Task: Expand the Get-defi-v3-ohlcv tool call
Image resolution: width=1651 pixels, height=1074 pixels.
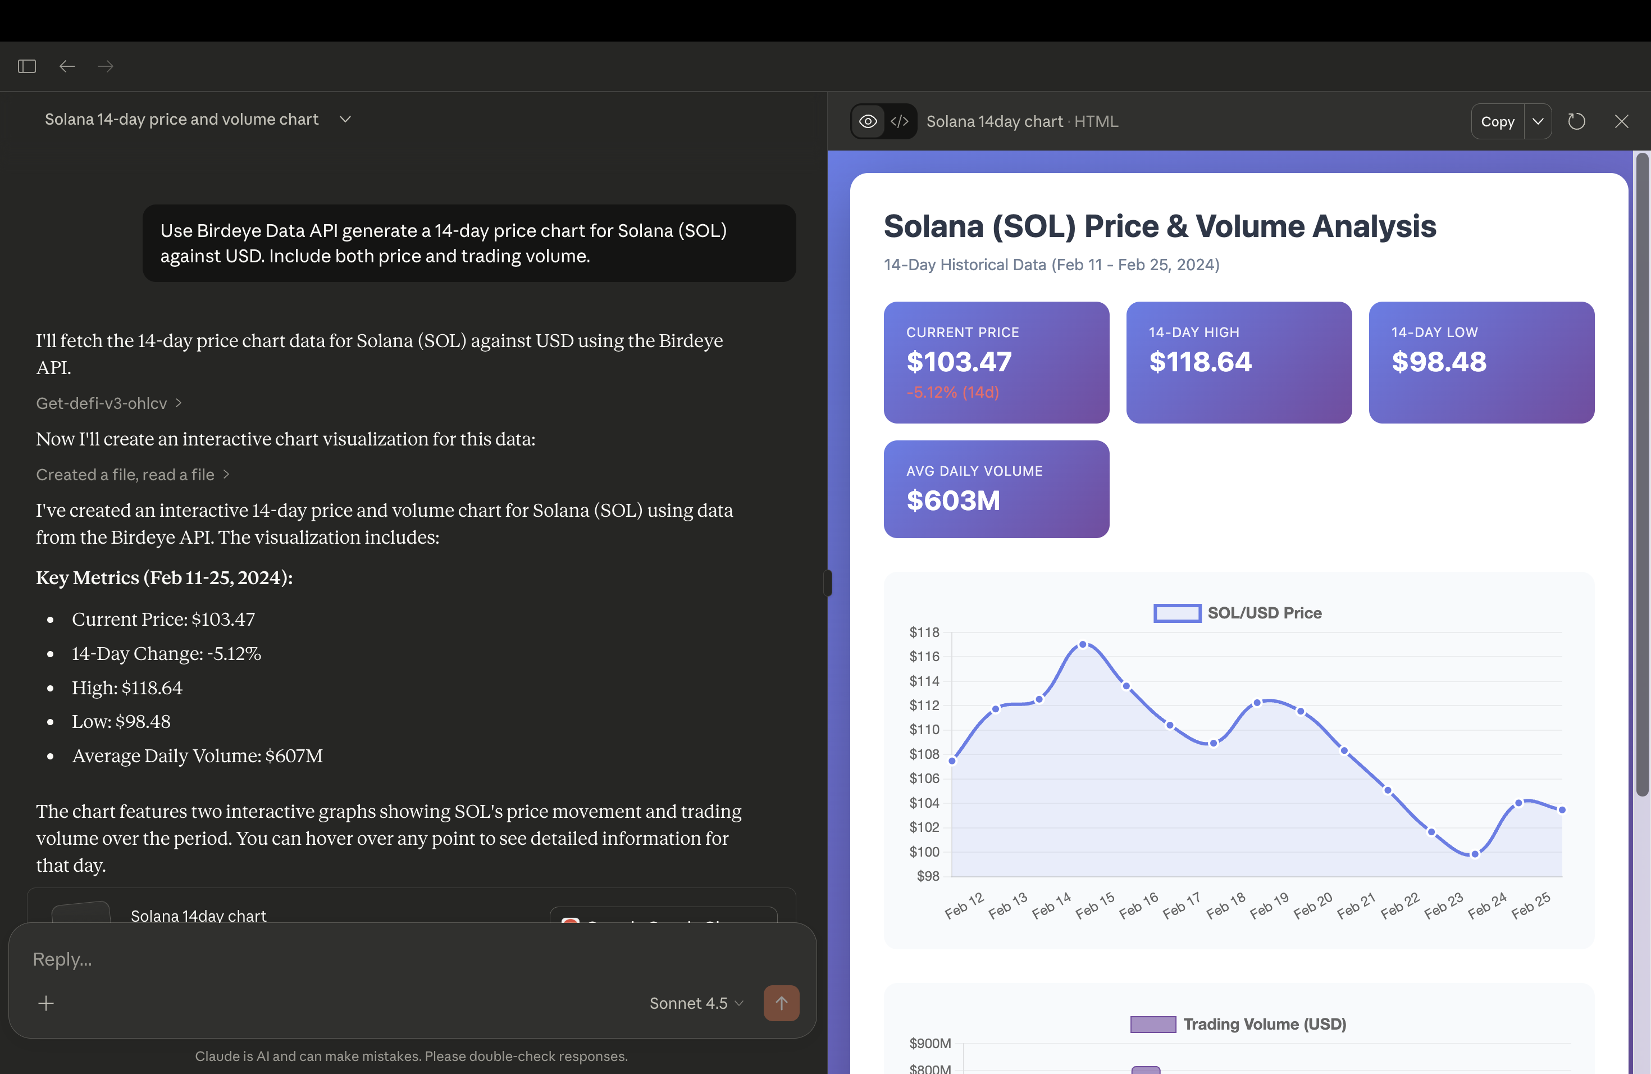Action: pyautogui.click(x=108, y=403)
